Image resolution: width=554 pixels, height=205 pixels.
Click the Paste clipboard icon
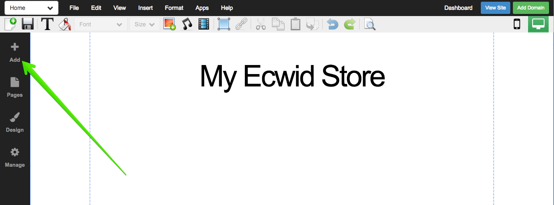pyautogui.click(x=295, y=24)
